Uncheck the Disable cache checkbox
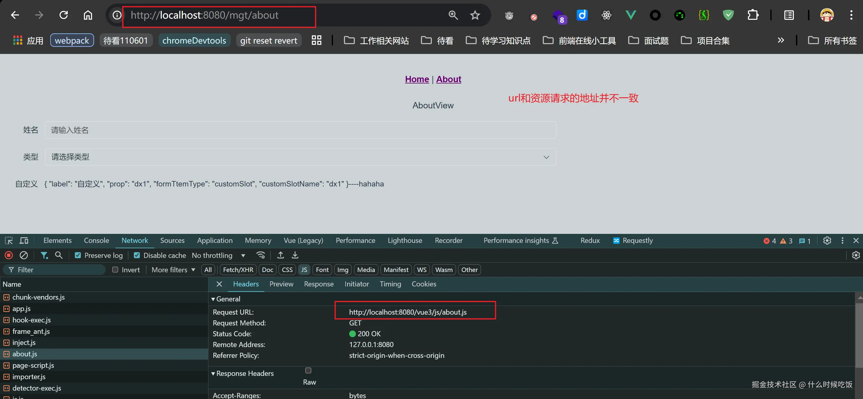The image size is (863, 399). (x=137, y=255)
